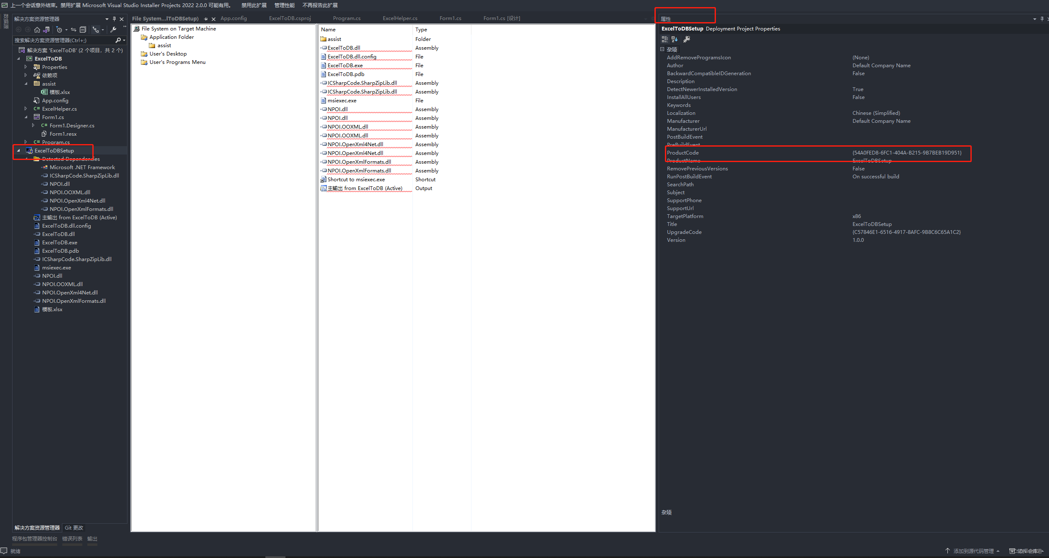
Task: Click 管理性能 in the info bar
Action: [285, 5]
